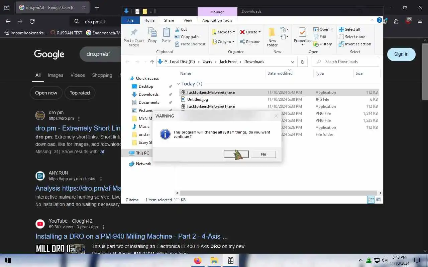Minimize the ribbon with the chevron

(x=372, y=20)
